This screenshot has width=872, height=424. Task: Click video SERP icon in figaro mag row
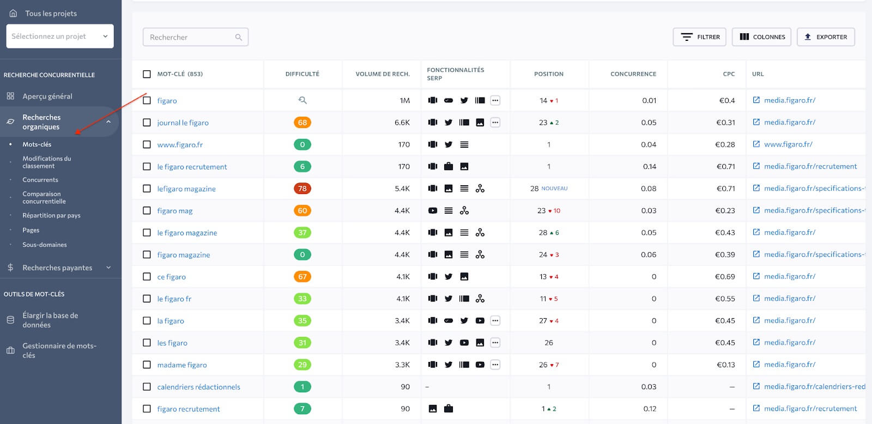click(433, 210)
